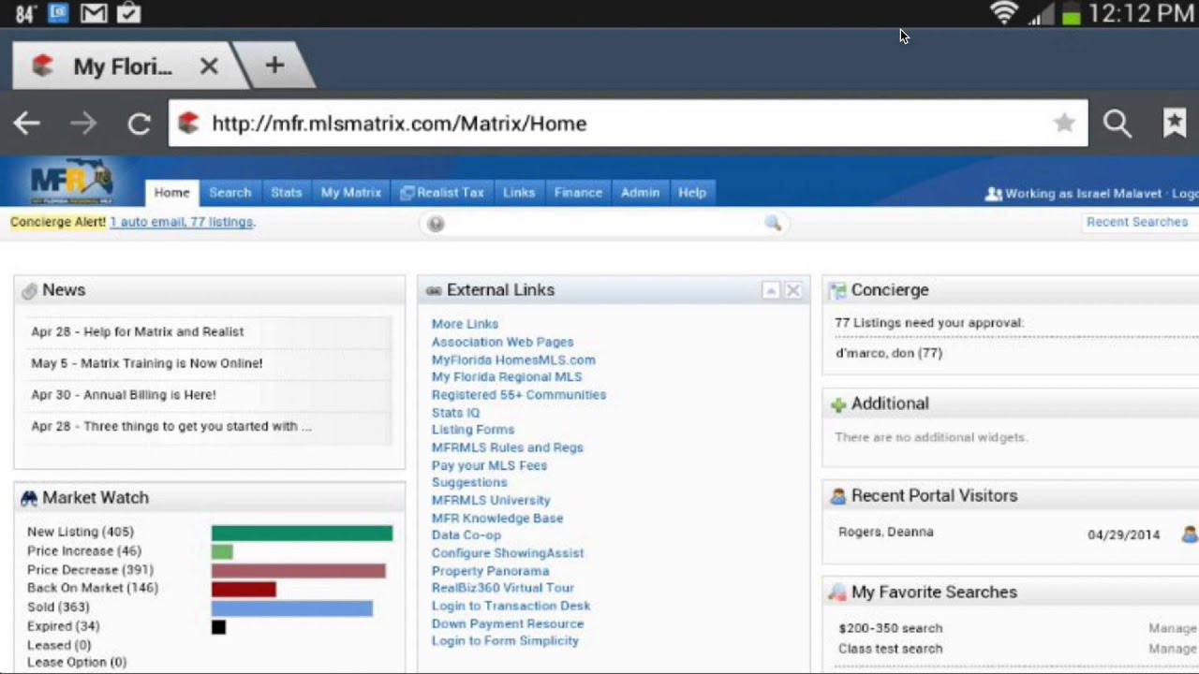
Task: Open browser search magnifier icon
Action: [1117, 124]
